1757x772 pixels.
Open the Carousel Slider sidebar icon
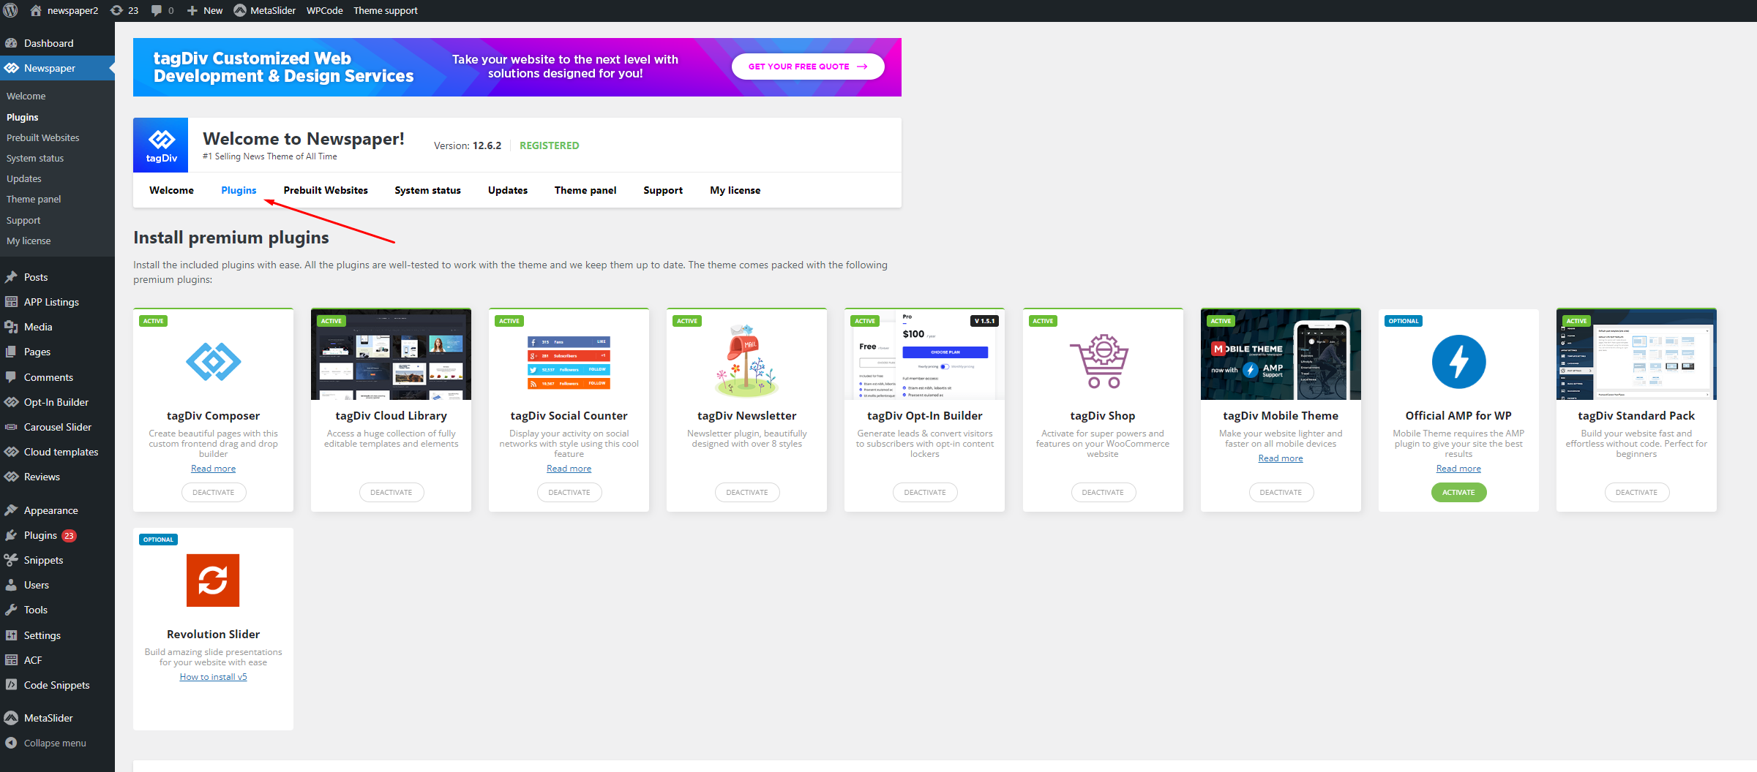11,427
